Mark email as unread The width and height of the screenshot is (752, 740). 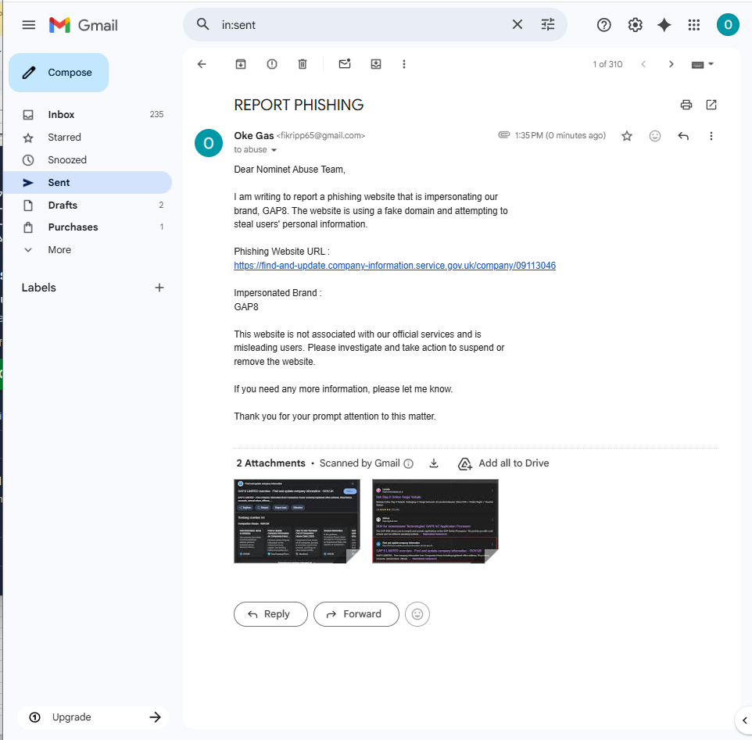(345, 64)
